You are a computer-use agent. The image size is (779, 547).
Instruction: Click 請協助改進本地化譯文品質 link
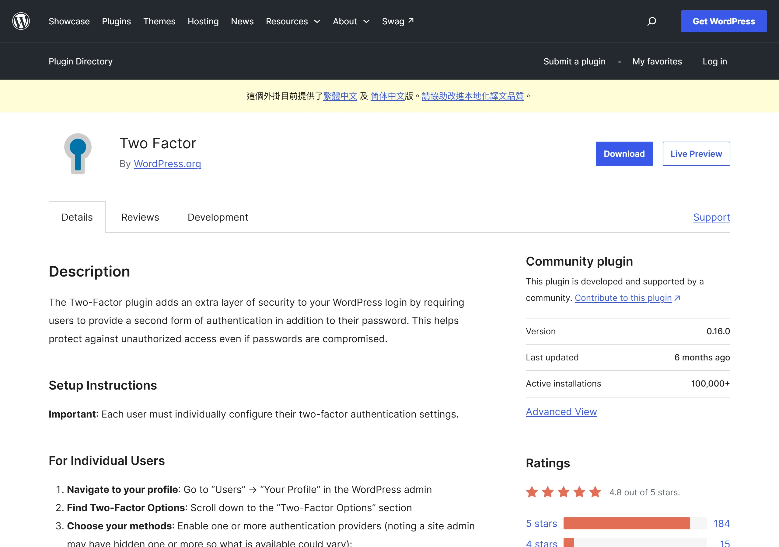tap(473, 96)
